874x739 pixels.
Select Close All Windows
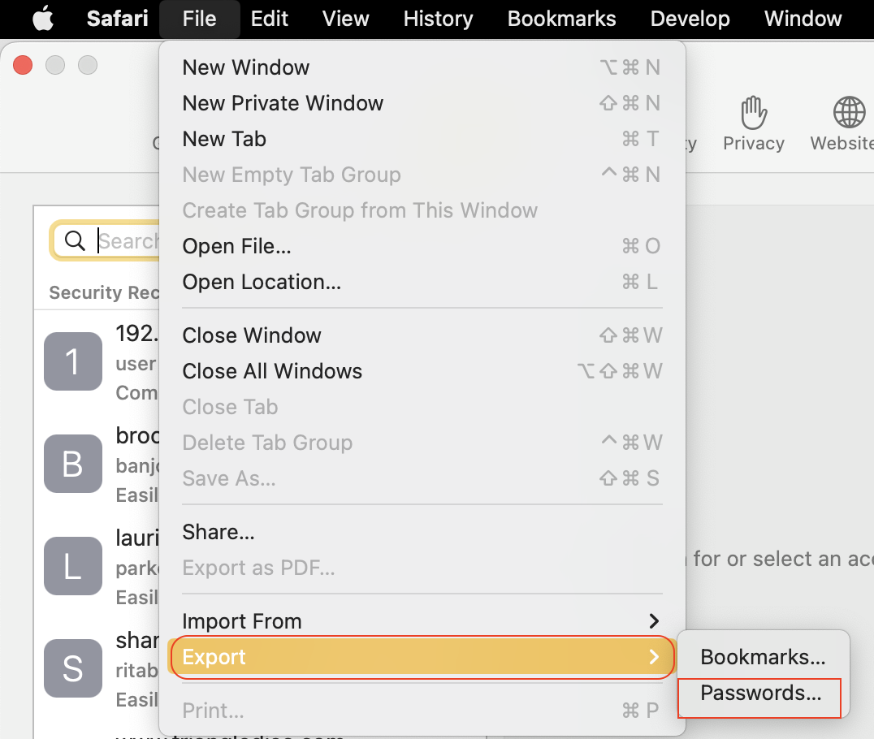272,371
